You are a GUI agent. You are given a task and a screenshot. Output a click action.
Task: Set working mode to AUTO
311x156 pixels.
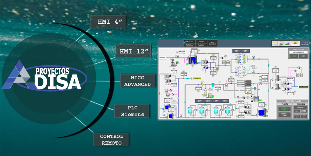coord(294,56)
